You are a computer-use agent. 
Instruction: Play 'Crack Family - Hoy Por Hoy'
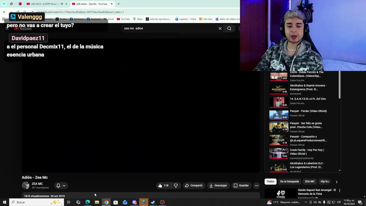[x=303, y=154]
